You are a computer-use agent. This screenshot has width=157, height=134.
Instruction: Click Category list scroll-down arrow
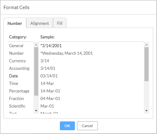pos(36,111)
